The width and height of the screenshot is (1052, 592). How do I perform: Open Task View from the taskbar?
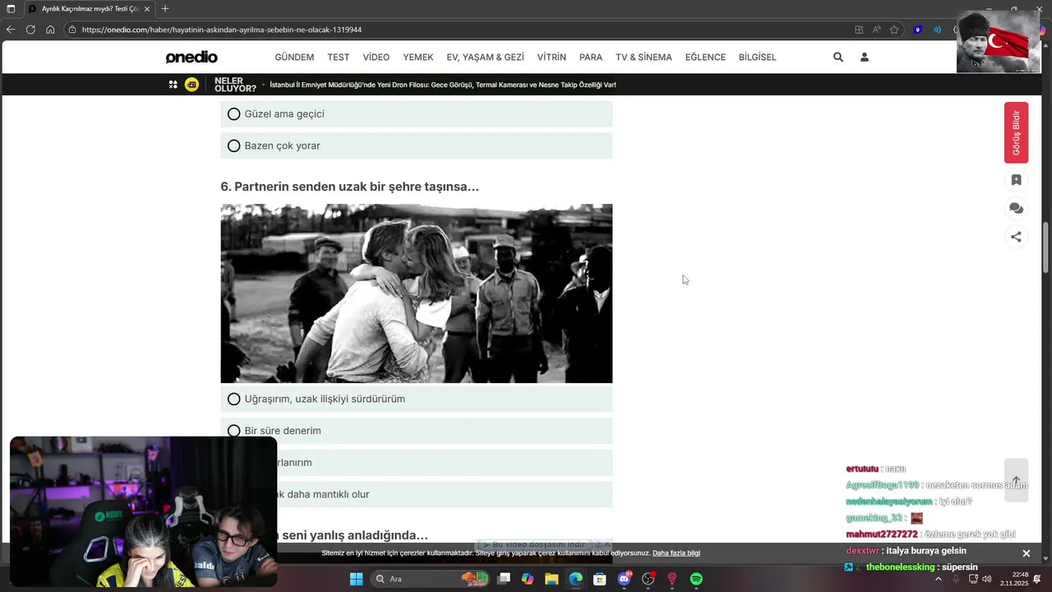click(x=504, y=579)
